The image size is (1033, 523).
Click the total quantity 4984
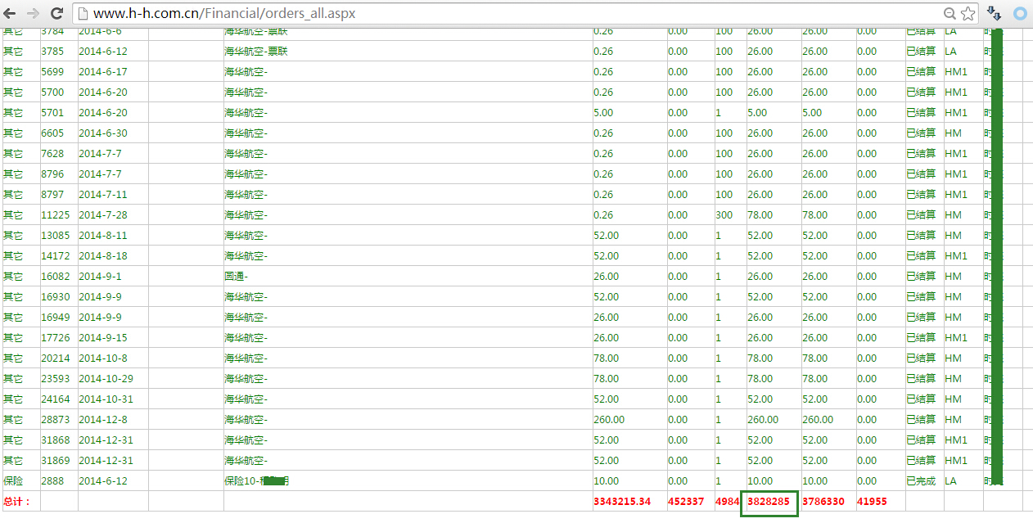(x=727, y=501)
